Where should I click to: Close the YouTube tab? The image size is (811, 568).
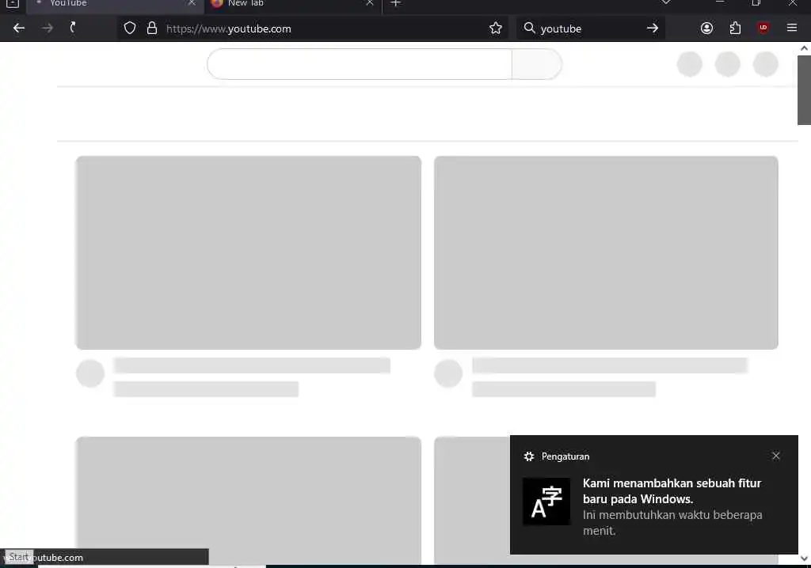coord(192,3)
